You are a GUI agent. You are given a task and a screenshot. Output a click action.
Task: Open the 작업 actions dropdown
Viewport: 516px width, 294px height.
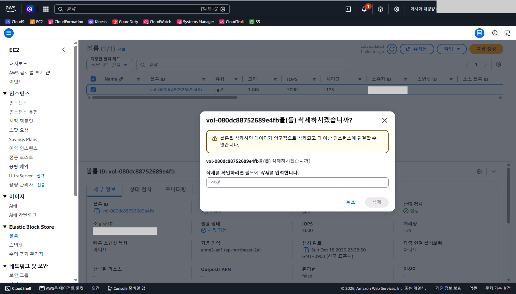click(452, 49)
